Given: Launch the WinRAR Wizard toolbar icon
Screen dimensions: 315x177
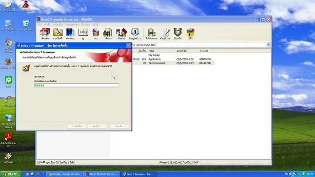Looking at the screenshot, I should [122, 33].
